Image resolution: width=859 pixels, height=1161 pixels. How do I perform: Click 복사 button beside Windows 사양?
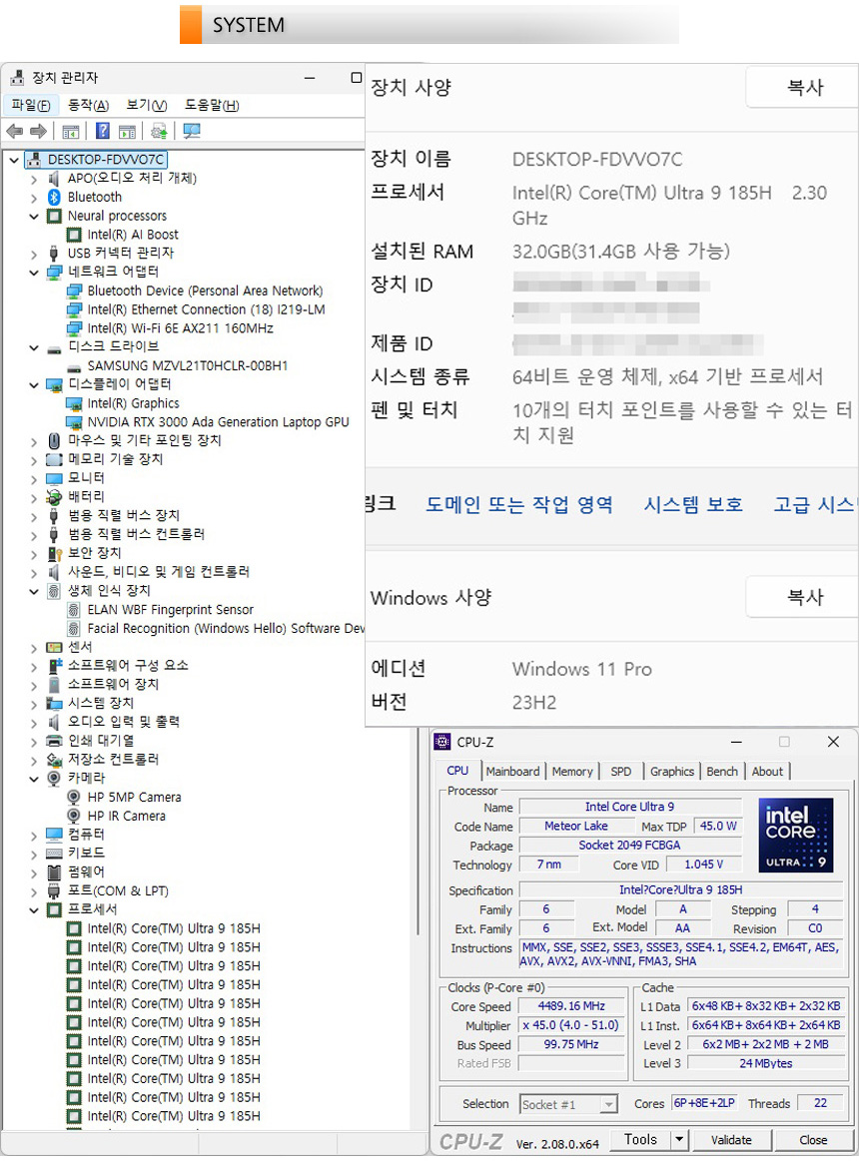[803, 597]
